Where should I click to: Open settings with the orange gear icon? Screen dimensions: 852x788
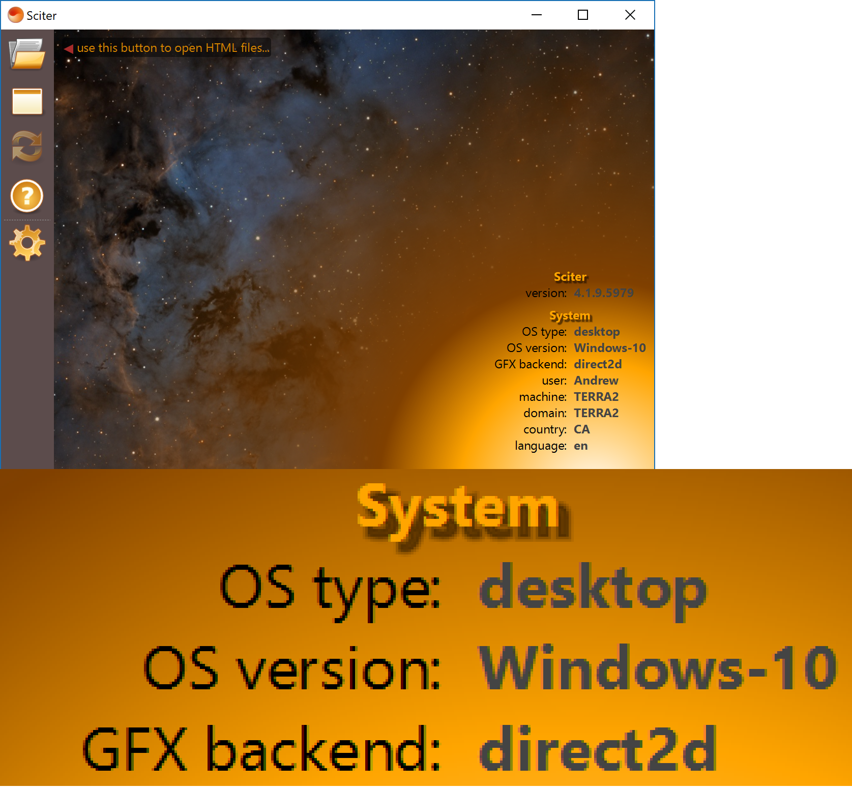tap(27, 243)
